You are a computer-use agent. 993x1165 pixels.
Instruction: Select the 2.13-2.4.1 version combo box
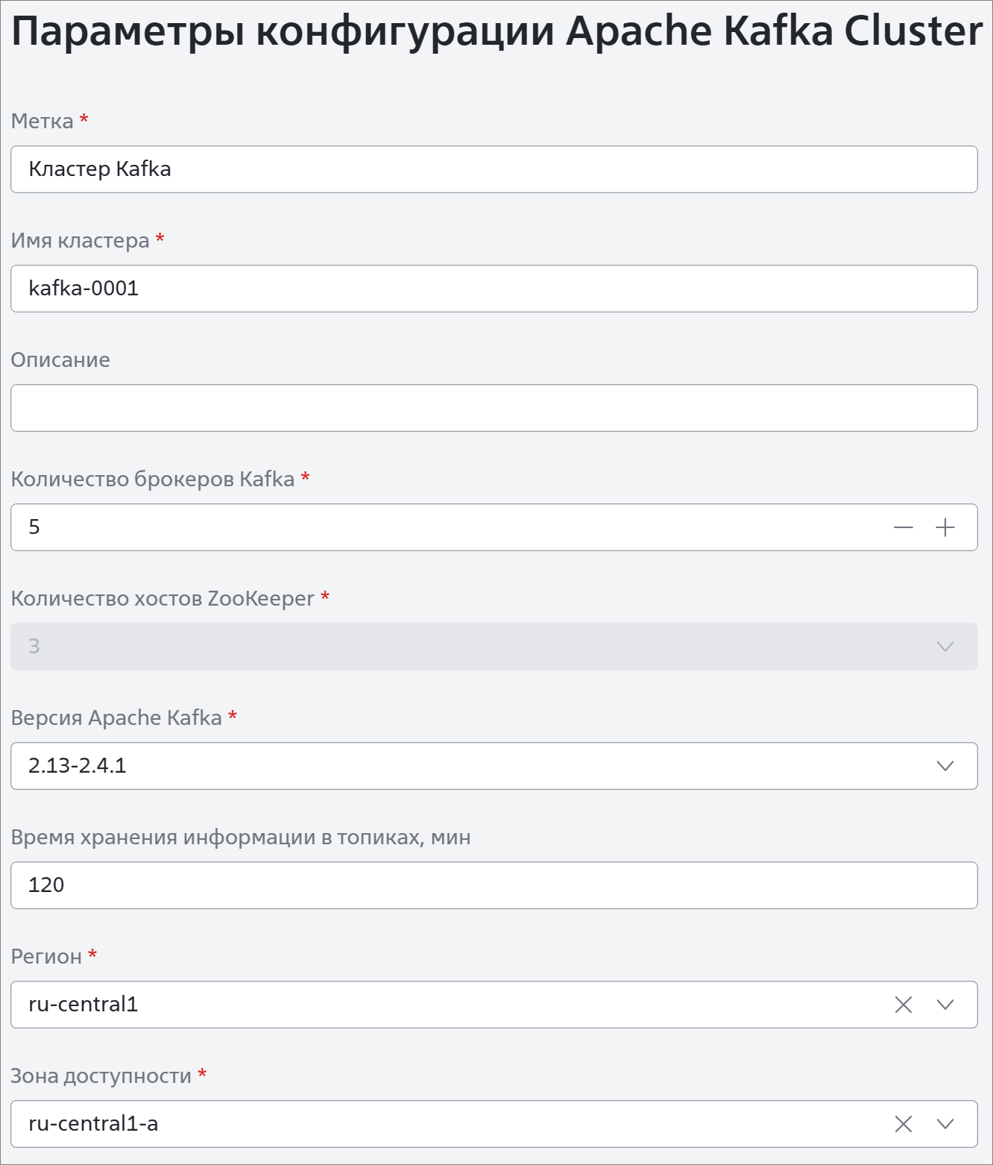tap(494, 766)
